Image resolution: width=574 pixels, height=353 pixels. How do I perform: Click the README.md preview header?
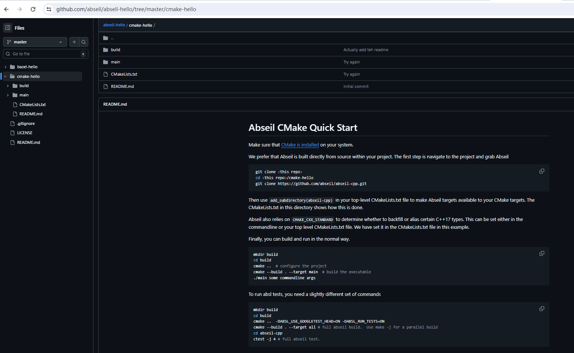pos(115,105)
